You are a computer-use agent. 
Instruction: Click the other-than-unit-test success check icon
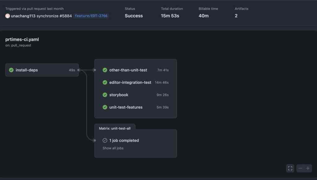click(x=105, y=70)
